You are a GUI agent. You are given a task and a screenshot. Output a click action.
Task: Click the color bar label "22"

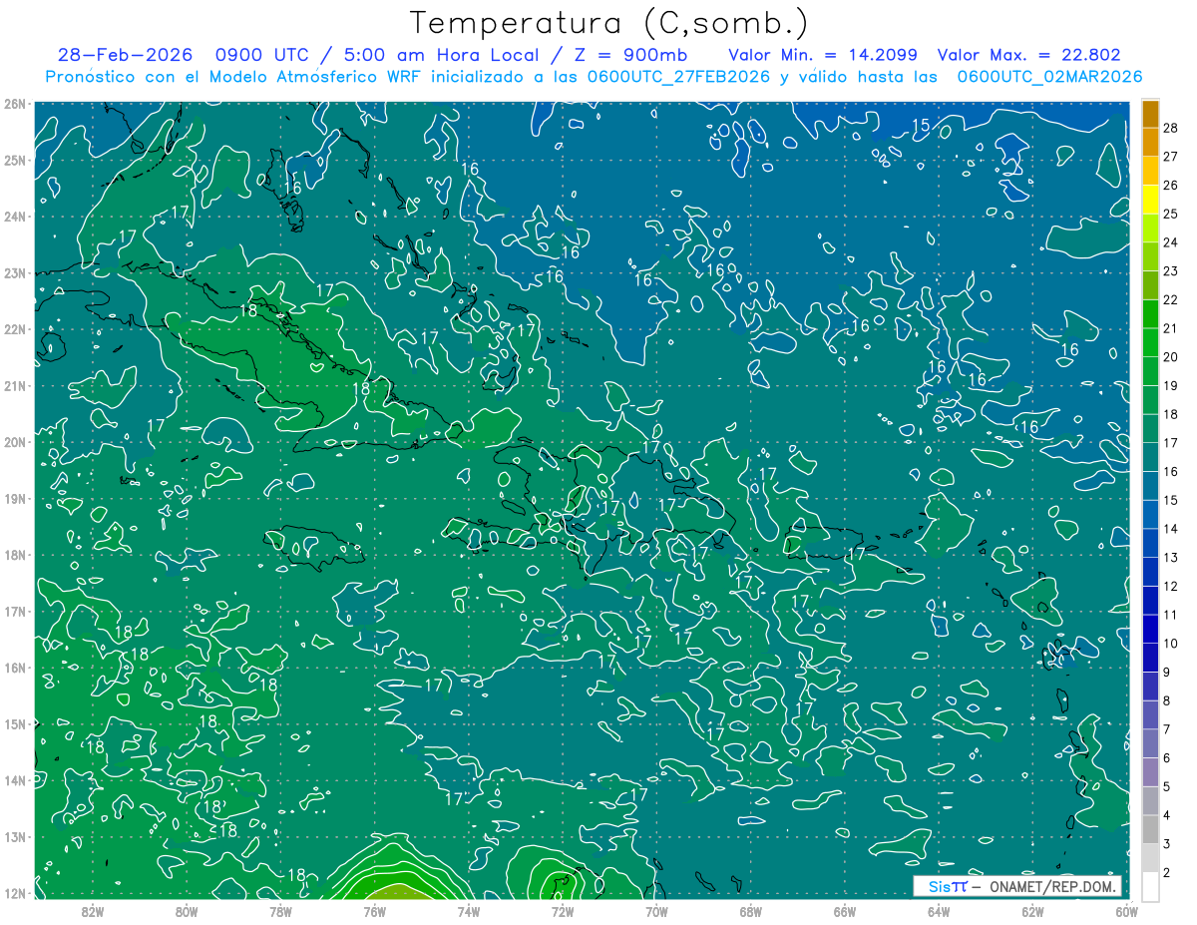(1171, 299)
